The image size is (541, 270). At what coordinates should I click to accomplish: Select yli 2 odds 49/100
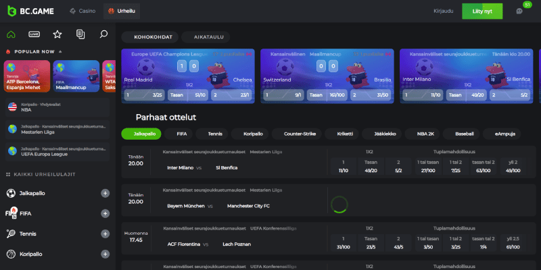point(513,166)
